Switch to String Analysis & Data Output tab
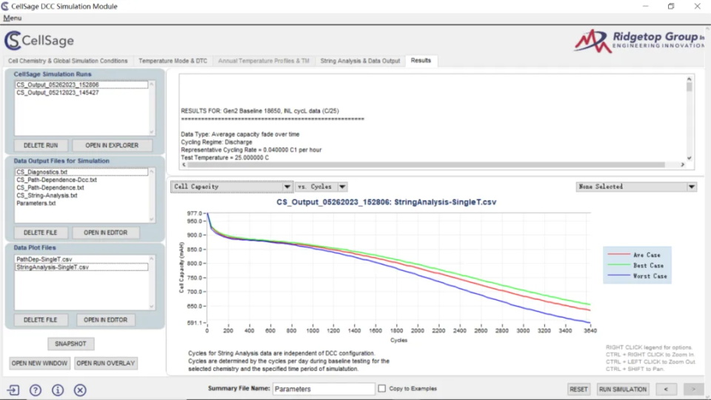 pyautogui.click(x=360, y=61)
